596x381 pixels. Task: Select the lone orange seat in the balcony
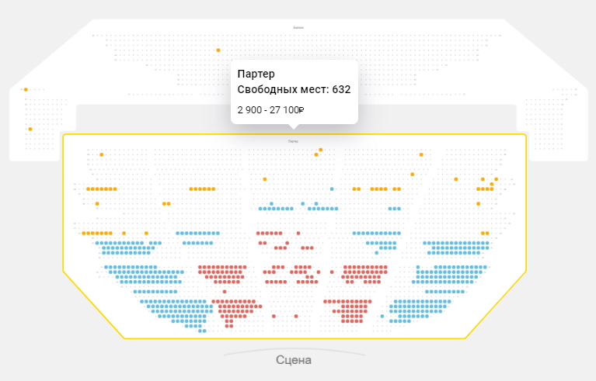pyautogui.click(x=218, y=50)
